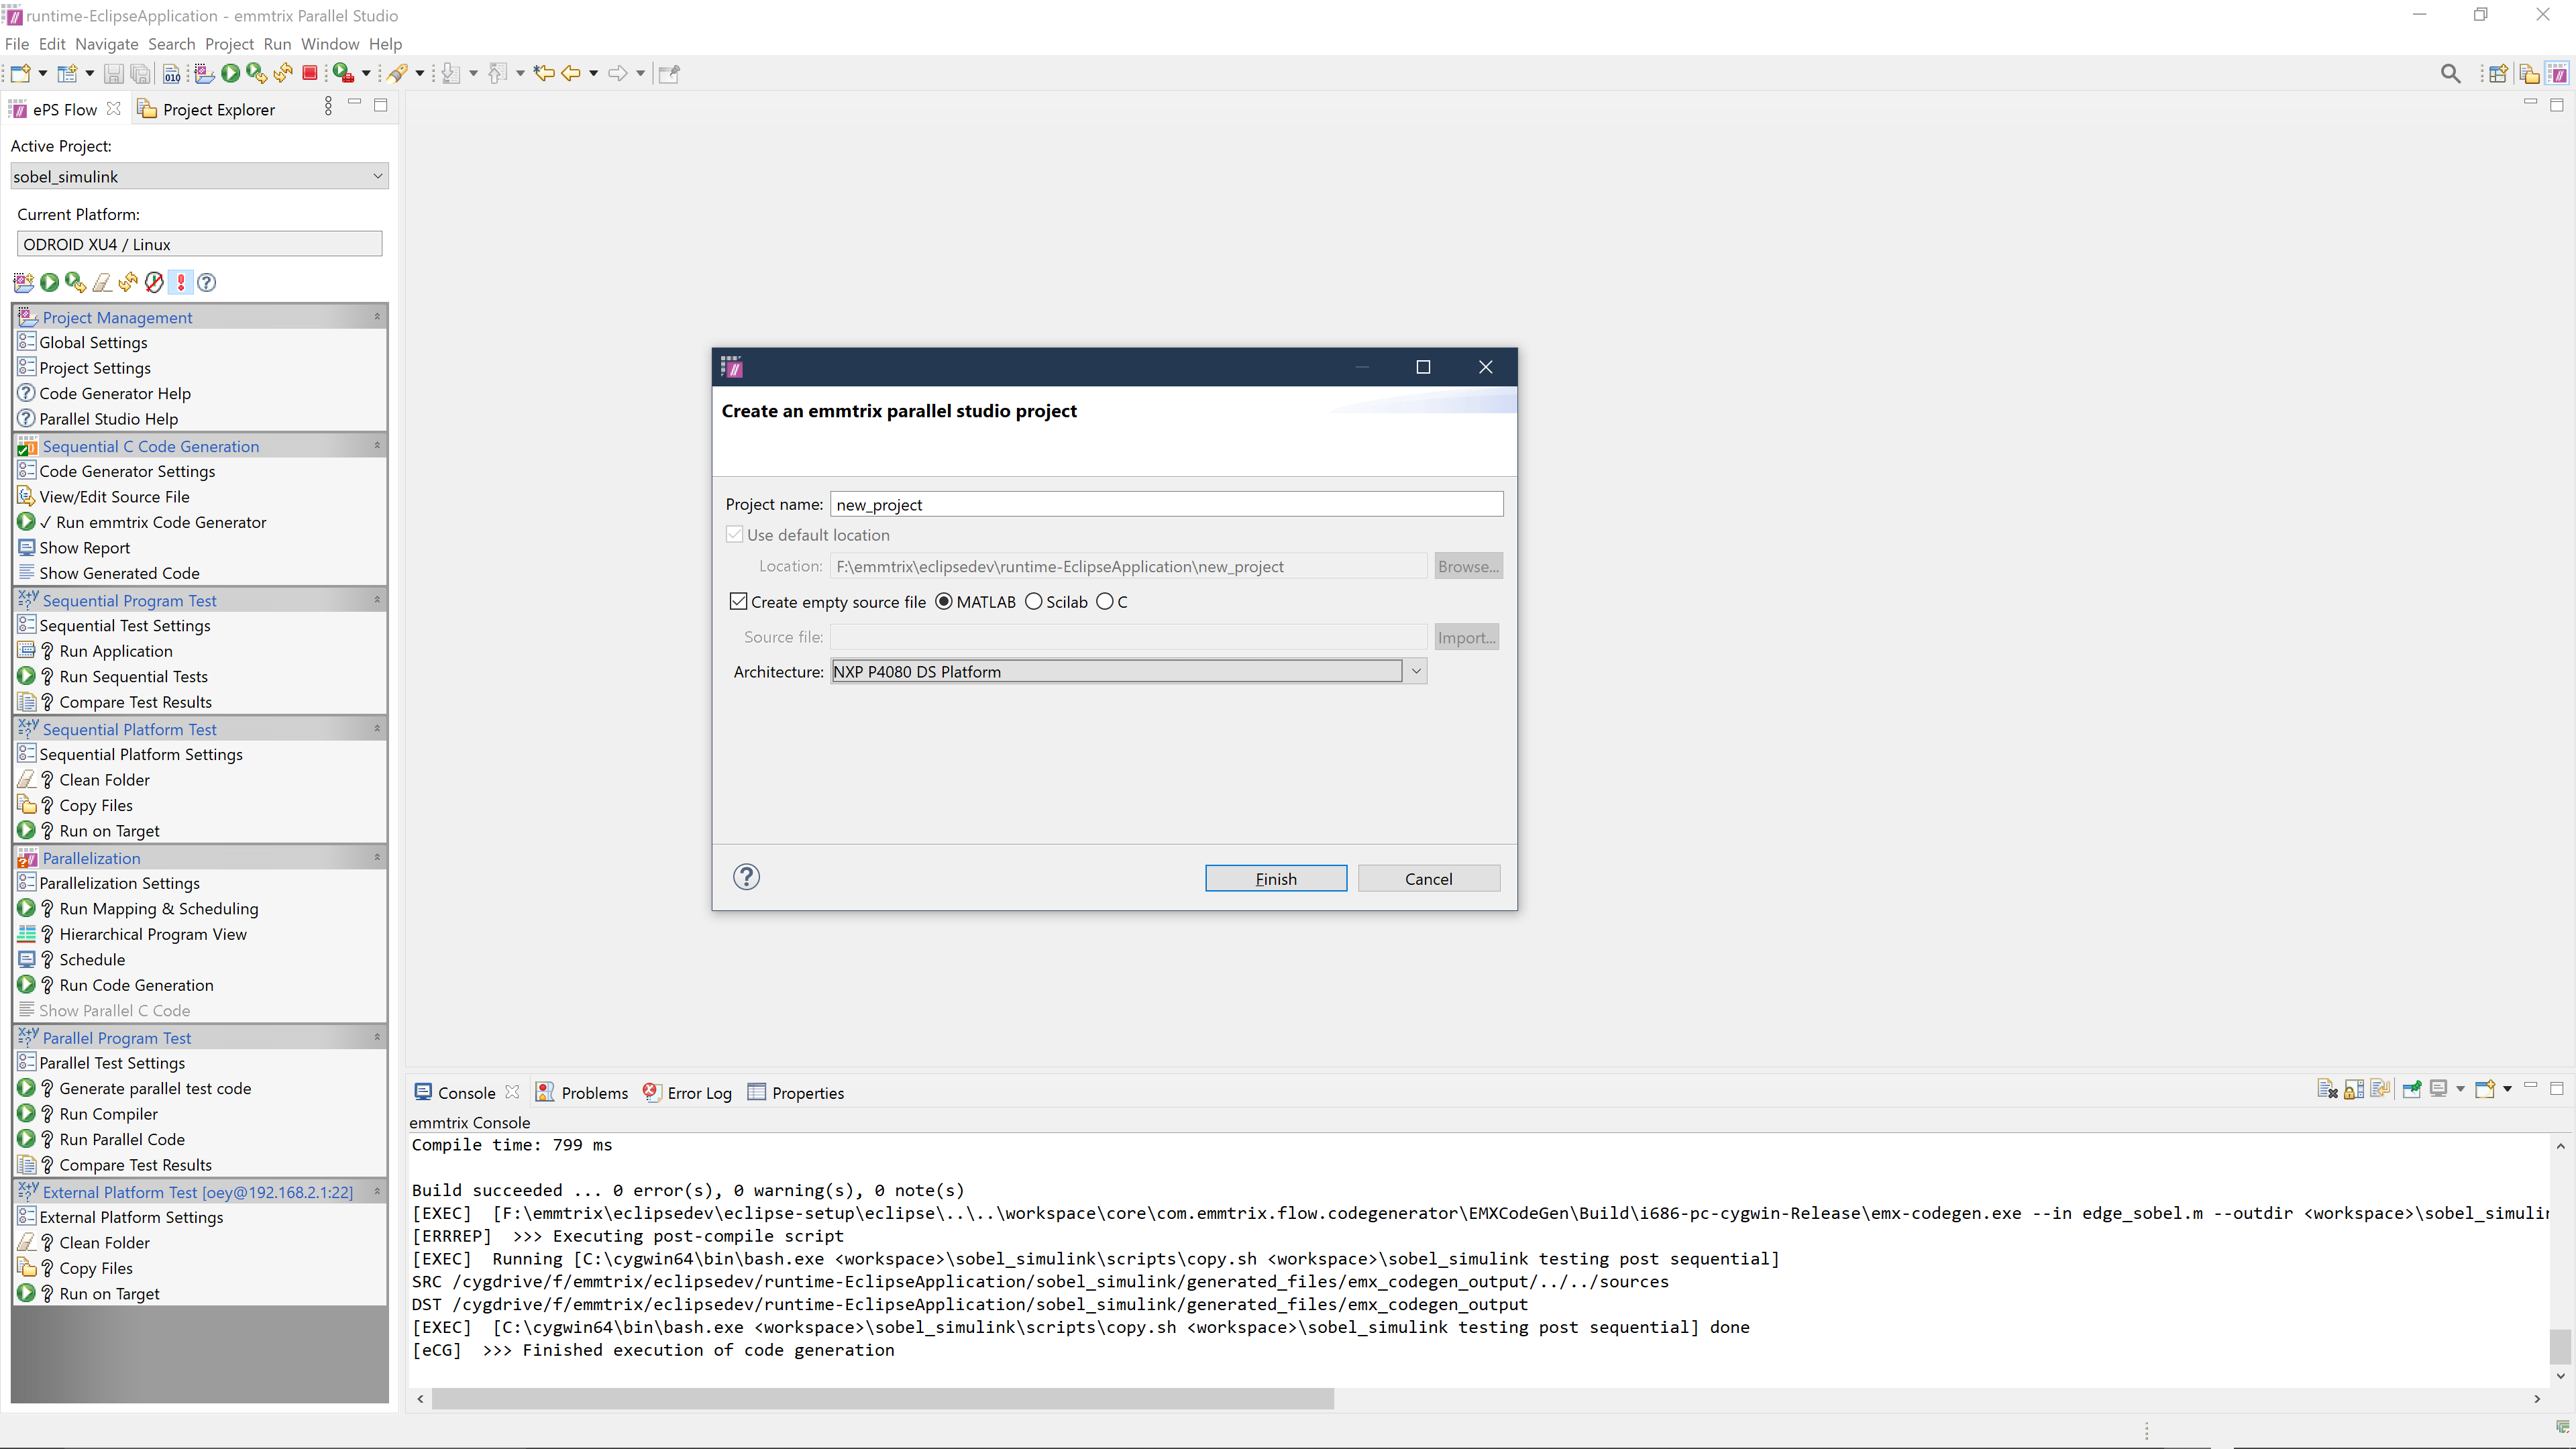Toggle the Use default location checkbox
Viewport: 2576px width, 1449px height.
pos(735,534)
